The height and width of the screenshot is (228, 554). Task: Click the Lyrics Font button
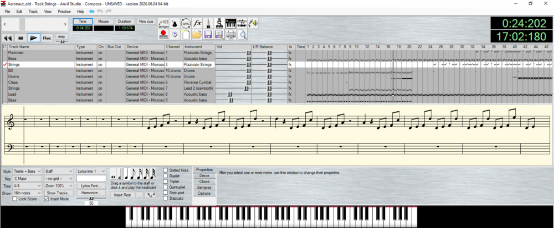[91, 185]
